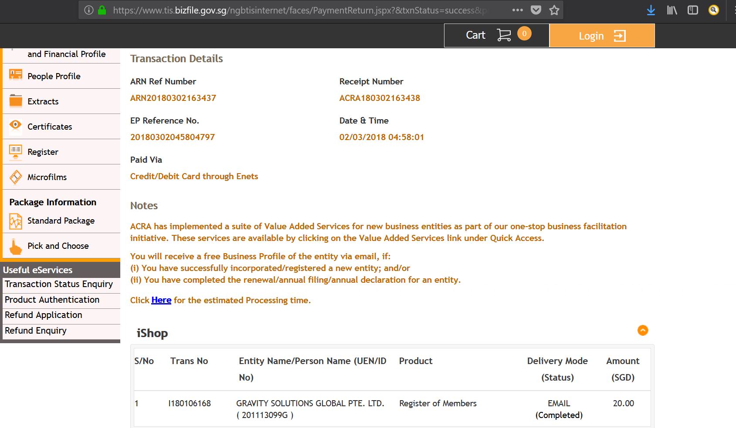Click 'Credit/Debit Card through Enets' text
The height and width of the screenshot is (428, 736).
(194, 176)
